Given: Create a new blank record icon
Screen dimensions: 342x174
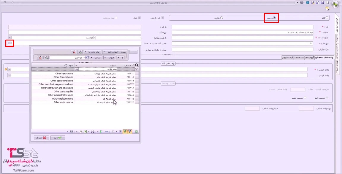Looking at the screenshot, I should pos(327,3).
